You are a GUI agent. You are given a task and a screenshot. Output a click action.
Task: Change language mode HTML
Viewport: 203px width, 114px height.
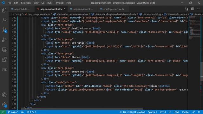176,112
